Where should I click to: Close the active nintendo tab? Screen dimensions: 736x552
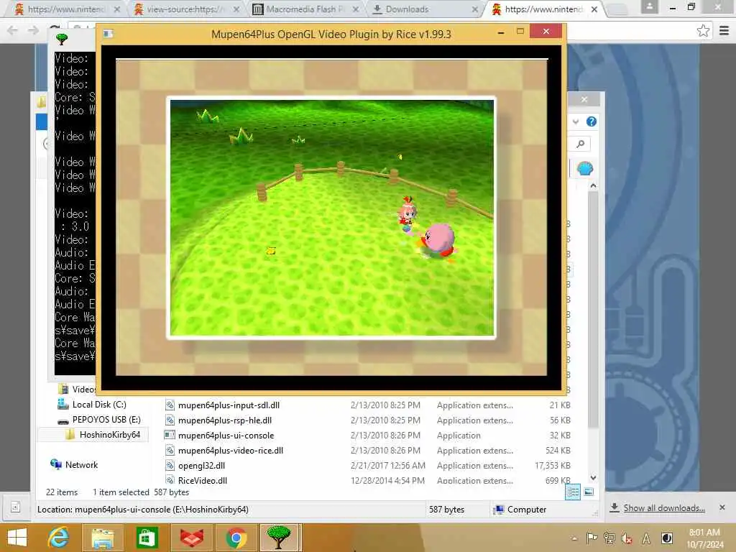tap(594, 9)
